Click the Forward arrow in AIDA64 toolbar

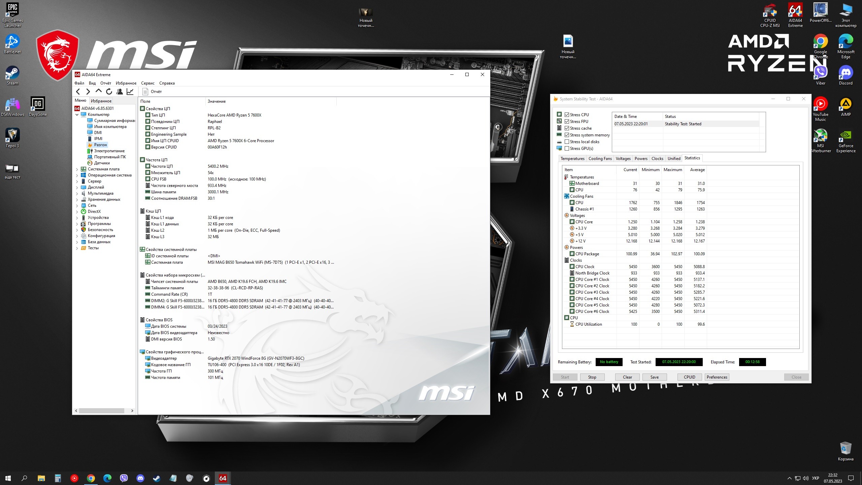coord(88,92)
